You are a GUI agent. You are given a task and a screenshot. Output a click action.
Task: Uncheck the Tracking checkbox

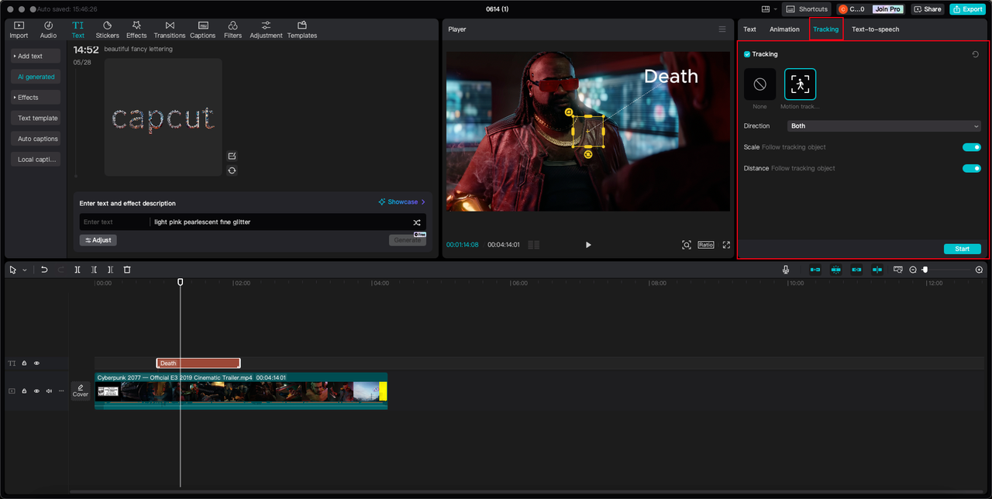point(747,54)
